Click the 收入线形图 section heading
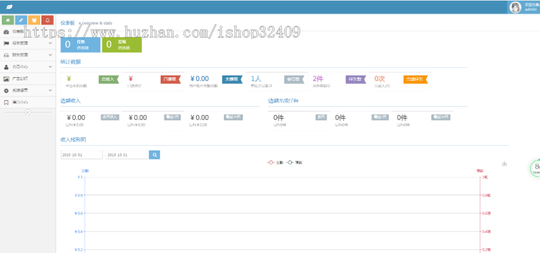Image resolution: width=540 pixels, height=253 pixels. (x=73, y=140)
